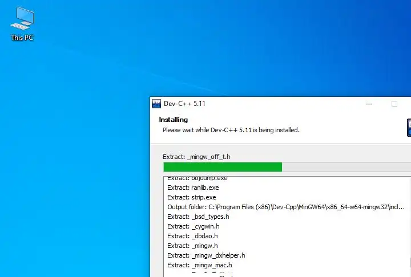Select the 'Extract: ranlib.exe' log line
Image resolution: width=411 pixels, height=277 pixels.
click(193, 188)
